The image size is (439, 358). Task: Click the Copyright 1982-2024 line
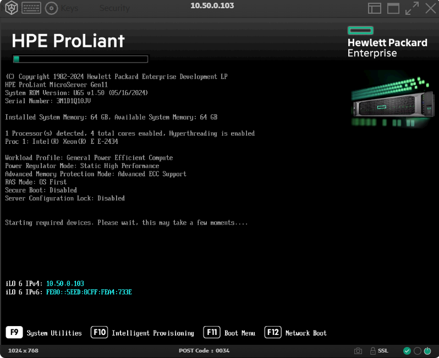[x=117, y=76]
